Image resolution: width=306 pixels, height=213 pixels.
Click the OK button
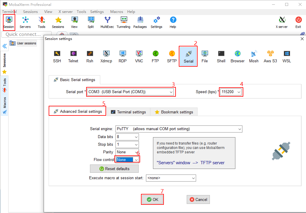coord(152,199)
